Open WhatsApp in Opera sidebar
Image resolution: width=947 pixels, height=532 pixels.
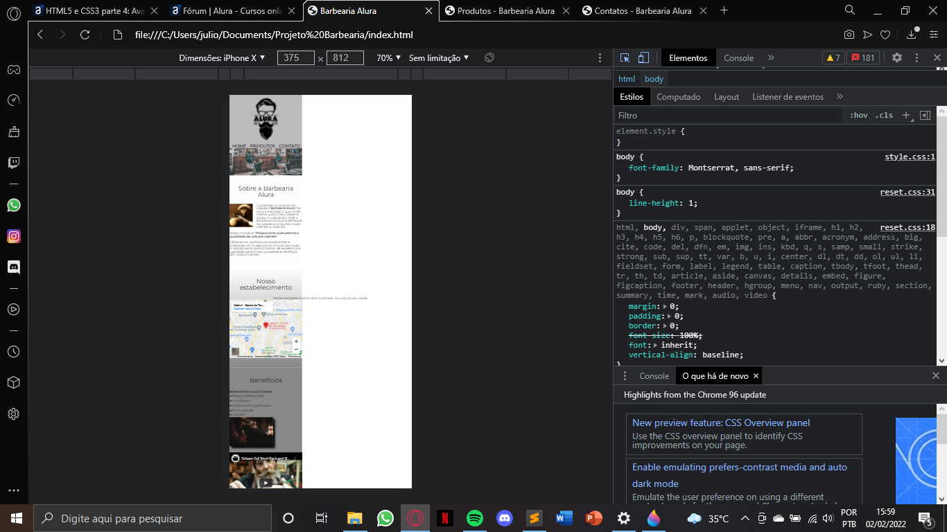13,205
